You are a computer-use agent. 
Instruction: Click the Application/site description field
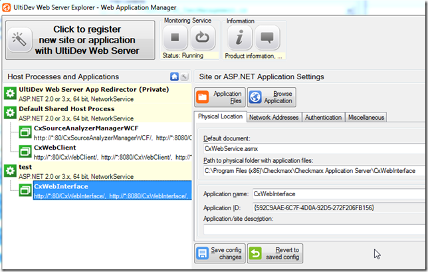pos(314,229)
